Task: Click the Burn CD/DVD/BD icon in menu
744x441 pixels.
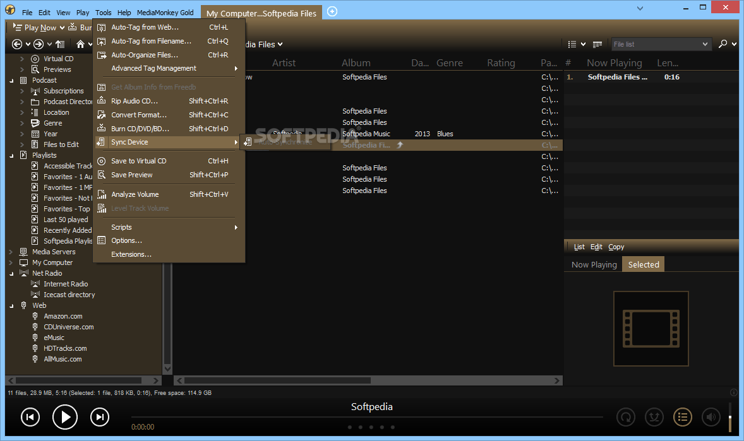Action: [x=102, y=129]
